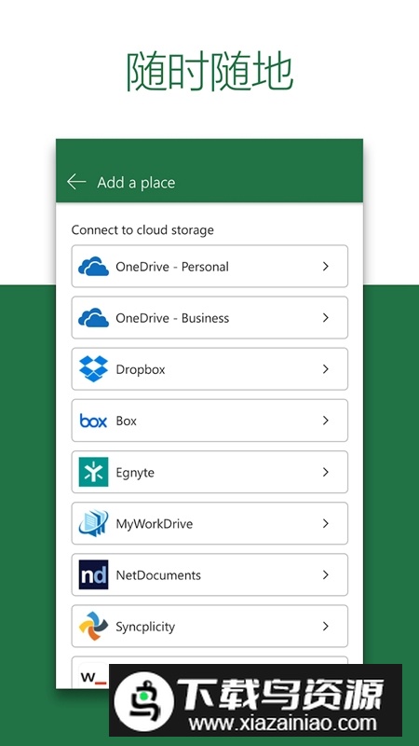This screenshot has width=419, height=746.
Task: Choose the Box label
Action: pos(127,421)
